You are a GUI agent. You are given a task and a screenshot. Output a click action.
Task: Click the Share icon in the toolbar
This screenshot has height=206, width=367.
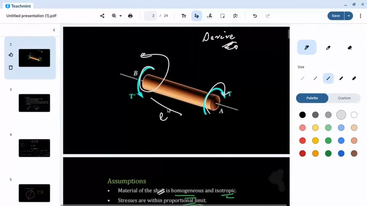pos(102,16)
